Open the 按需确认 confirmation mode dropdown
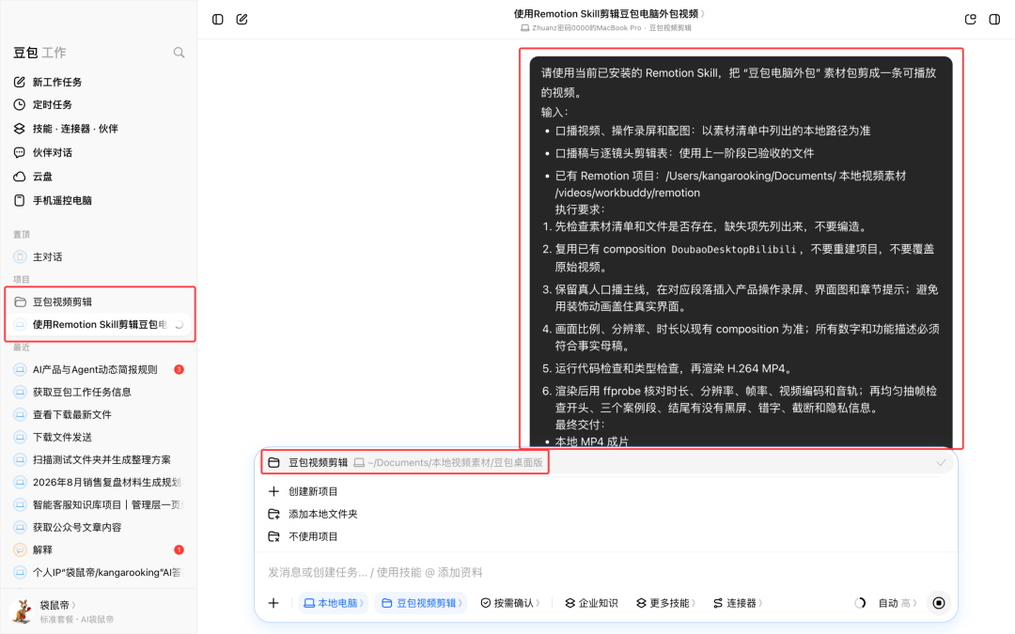The height and width of the screenshot is (634, 1015). click(x=510, y=603)
